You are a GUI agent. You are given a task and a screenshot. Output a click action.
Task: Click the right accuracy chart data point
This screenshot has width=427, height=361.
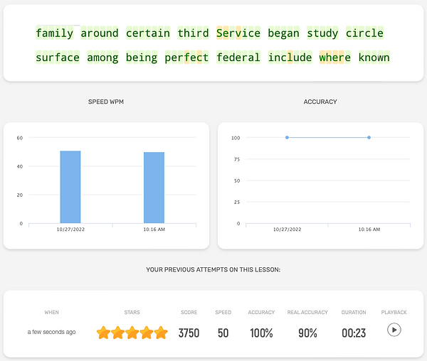(x=369, y=137)
